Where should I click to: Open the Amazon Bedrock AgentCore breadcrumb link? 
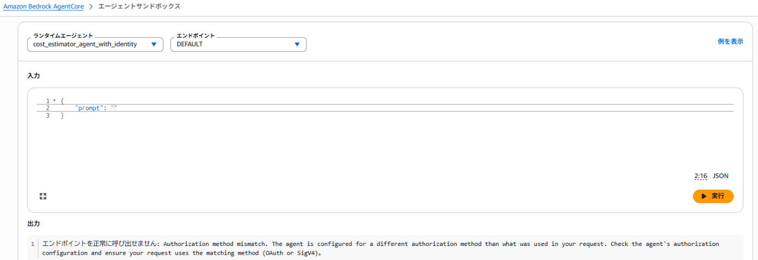coord(43,6)
